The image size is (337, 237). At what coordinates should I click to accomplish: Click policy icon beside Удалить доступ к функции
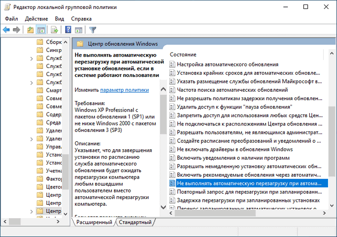point(172,107)
